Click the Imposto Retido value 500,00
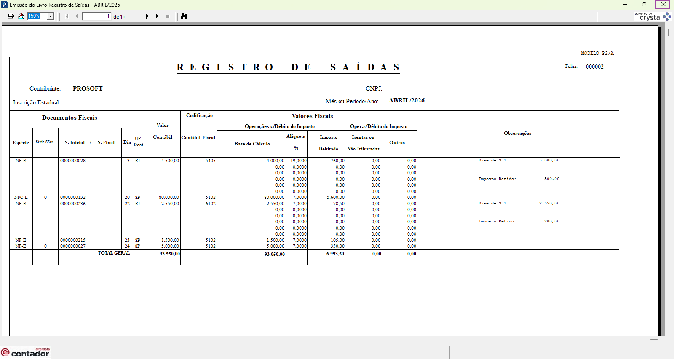674x359 pixels. [x=552, y=179]
